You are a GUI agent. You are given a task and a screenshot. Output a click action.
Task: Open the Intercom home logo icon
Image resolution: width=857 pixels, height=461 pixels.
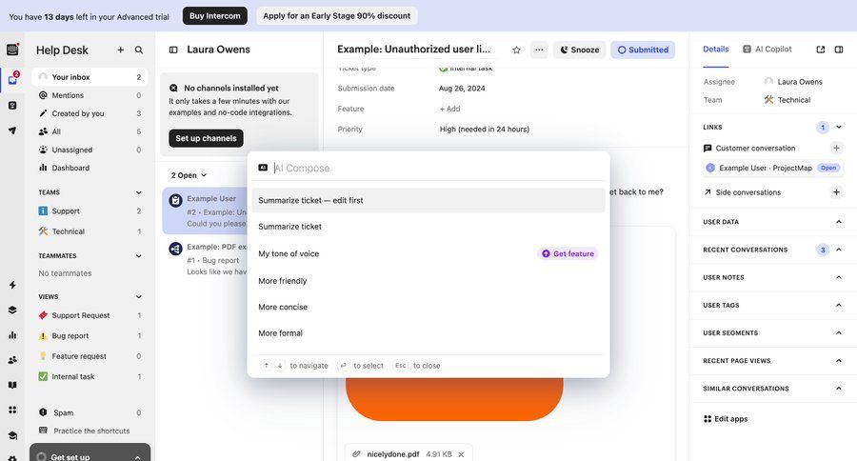click(12, 50)
